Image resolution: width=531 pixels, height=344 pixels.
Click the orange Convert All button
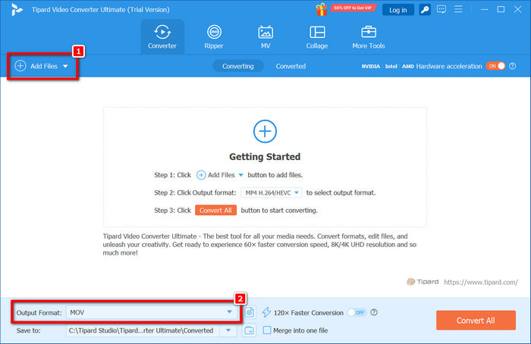tap(476, 321)
